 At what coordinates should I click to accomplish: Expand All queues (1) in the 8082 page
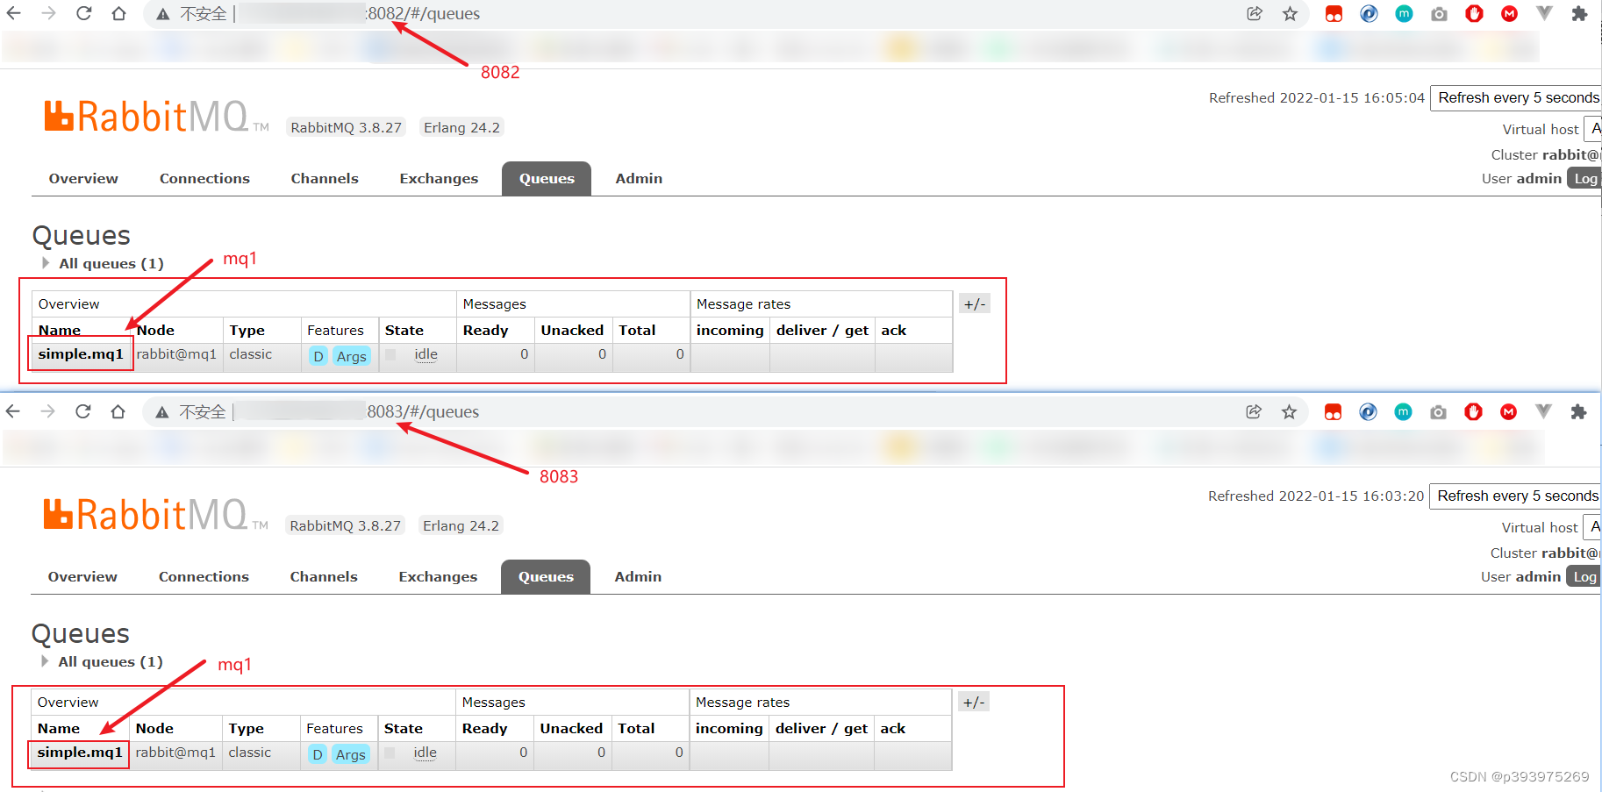[103, 264]
